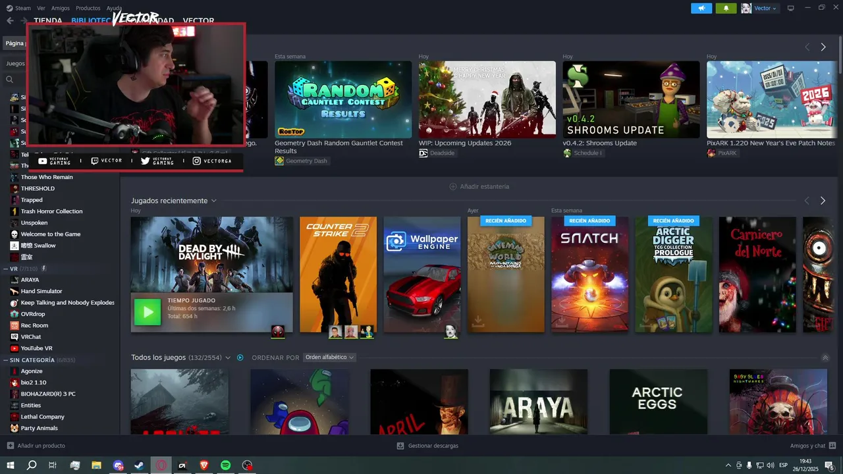Image resolution: width=843 pixels, height=474 pixels.
Task: Open Gestionar descargas
Action: point(427,446)
